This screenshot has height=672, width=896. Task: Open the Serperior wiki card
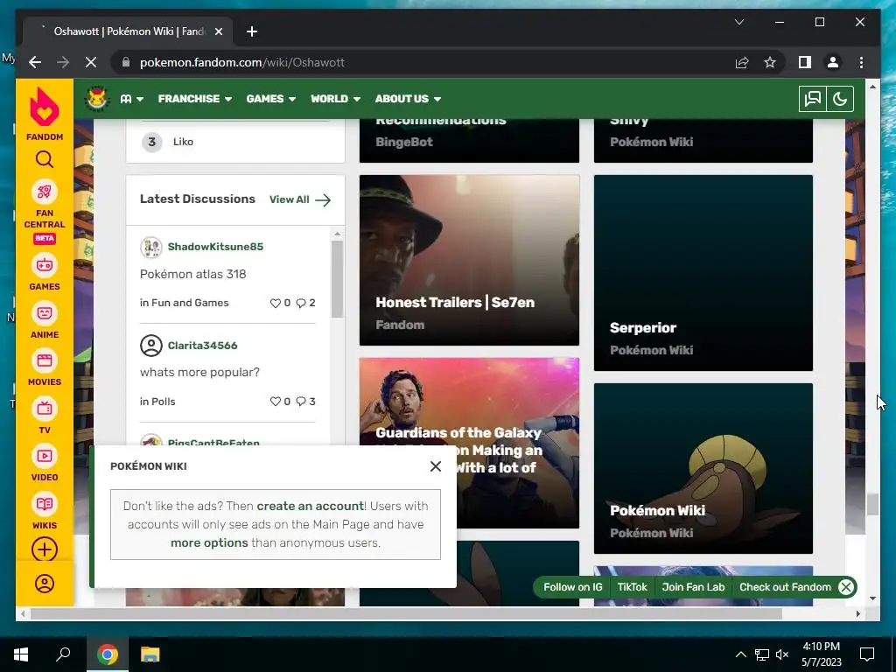coord(703,273)
